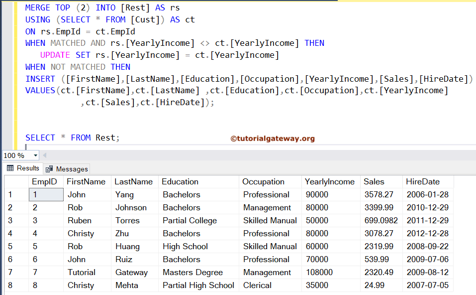Click the splitter collapse arrow beside zoom selector
Screen dimensions: 476x295
point(44,155)
